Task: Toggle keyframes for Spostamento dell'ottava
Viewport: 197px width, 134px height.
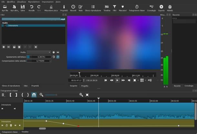Action: point(58,57)
